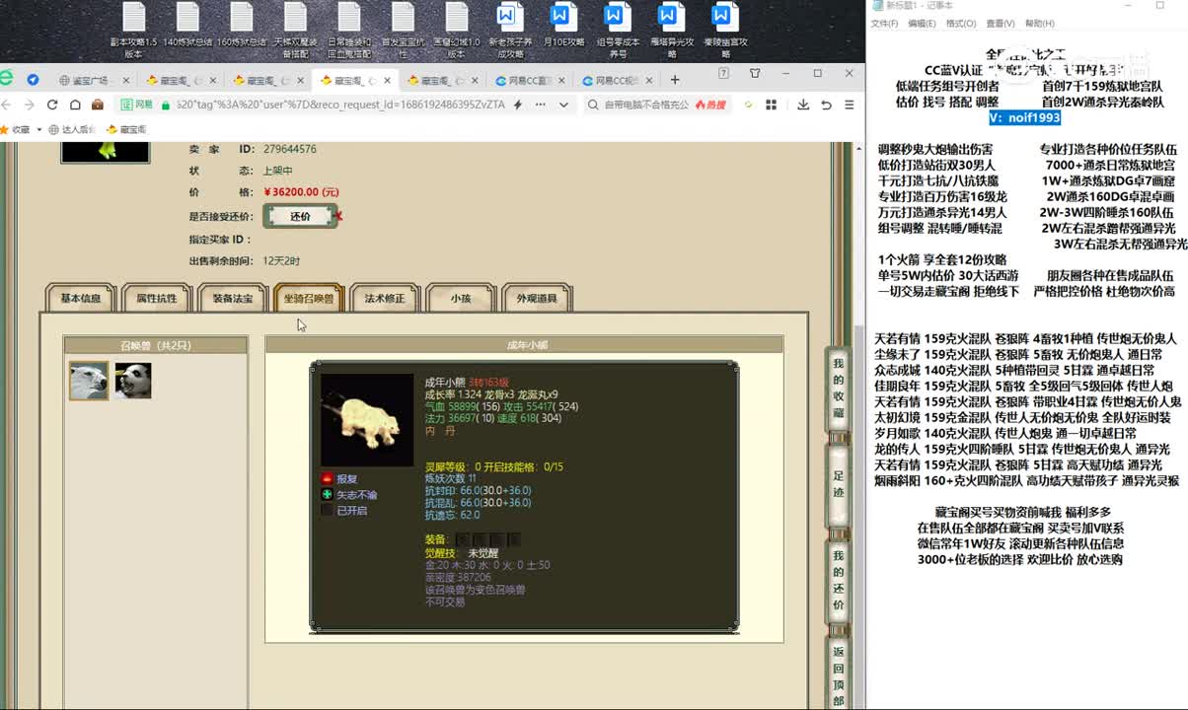Open Notepad 查看(V) menu

point(1000,24)
